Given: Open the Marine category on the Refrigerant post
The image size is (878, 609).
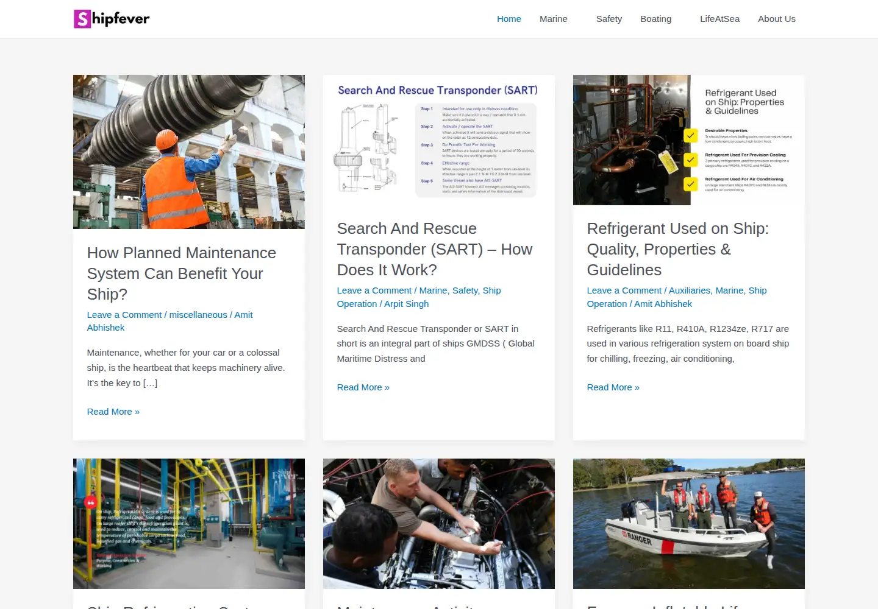Looking at the screenshot, I should coord(730,290).
